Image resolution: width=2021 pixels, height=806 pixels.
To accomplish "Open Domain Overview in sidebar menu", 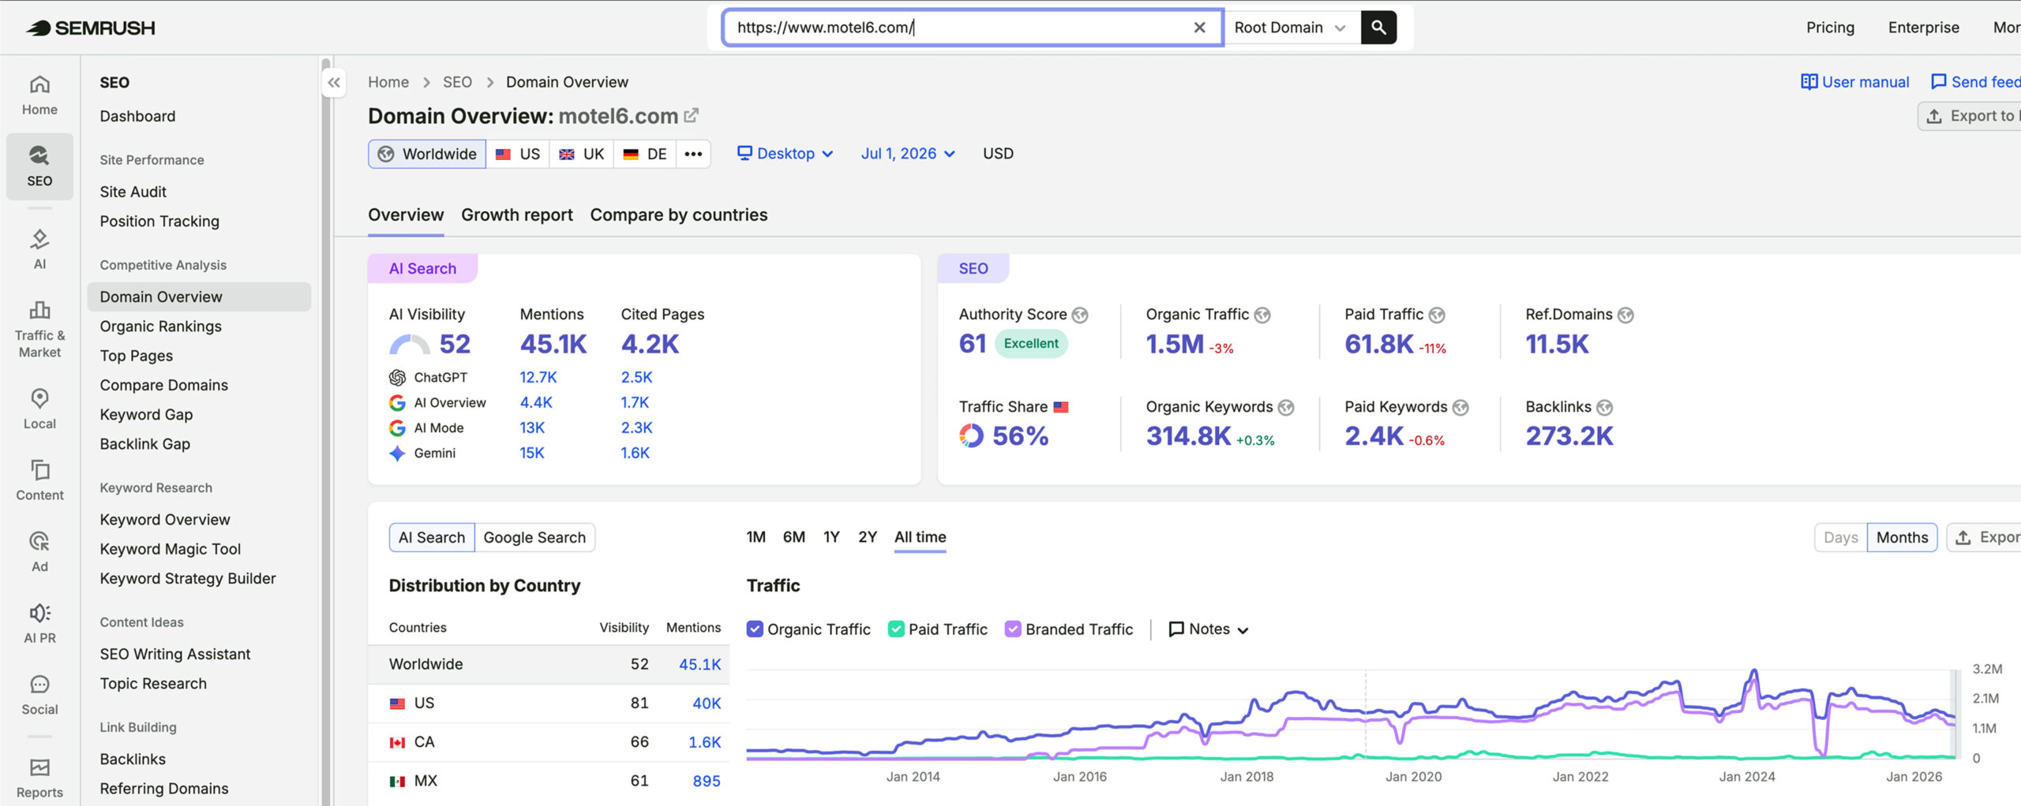I will click(199, 297).
